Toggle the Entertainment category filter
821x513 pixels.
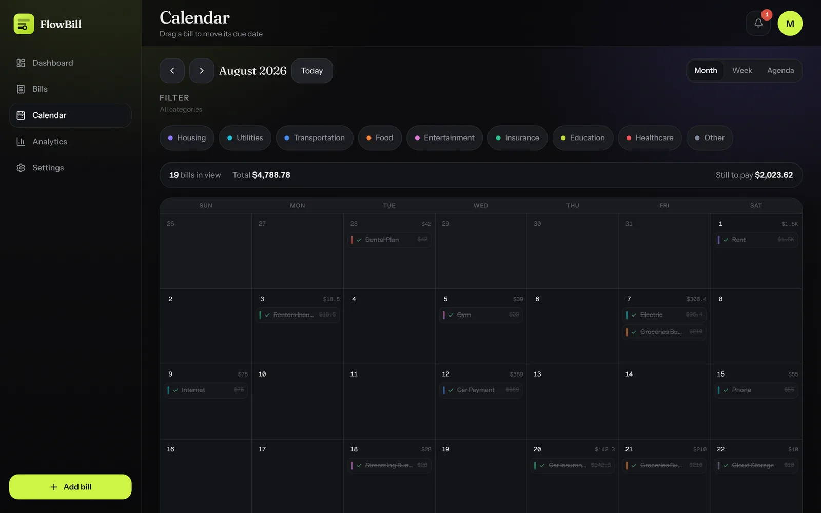[x=444, y=138]
